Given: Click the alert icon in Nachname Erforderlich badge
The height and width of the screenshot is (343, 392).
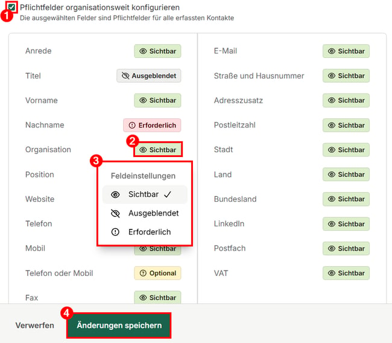Looking at the screenshot, I should point(132,125).
